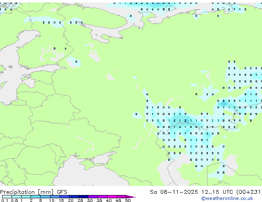Click the legend label '35'
The image size is (262, 202).
click(99, 200)
